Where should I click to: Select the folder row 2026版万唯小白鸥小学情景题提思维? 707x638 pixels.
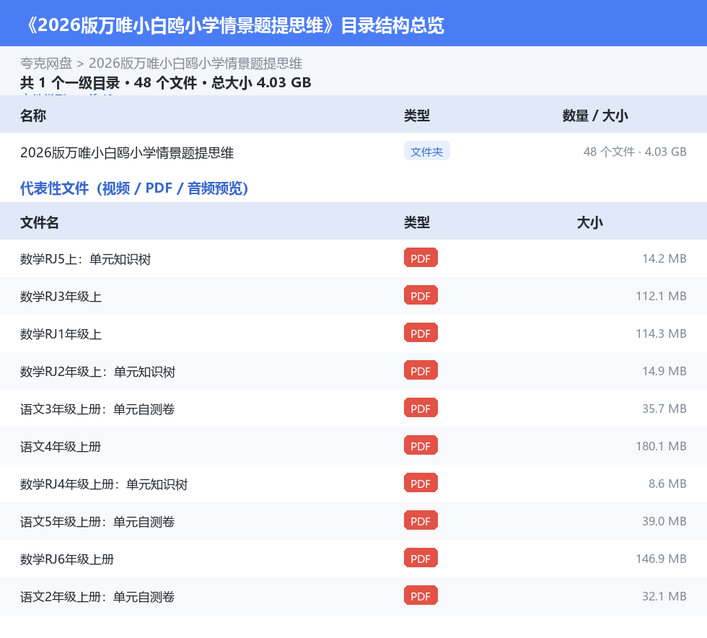353,152
